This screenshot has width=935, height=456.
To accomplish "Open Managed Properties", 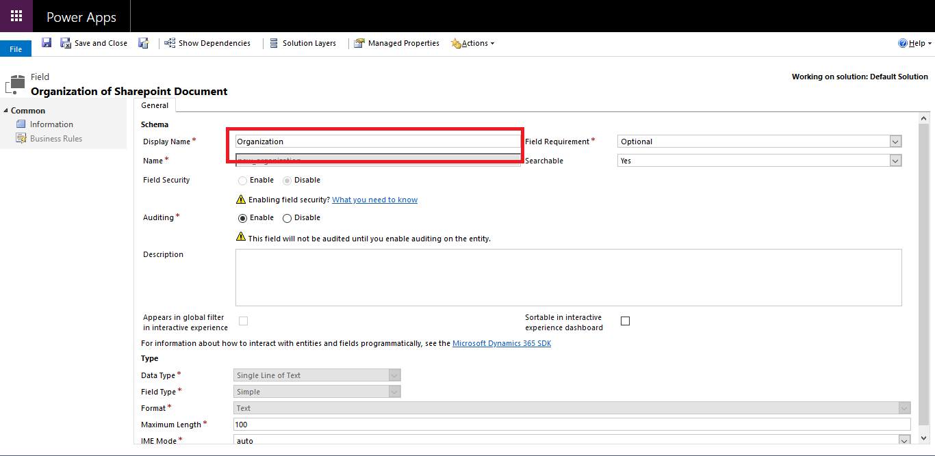I will coord(396,42).
